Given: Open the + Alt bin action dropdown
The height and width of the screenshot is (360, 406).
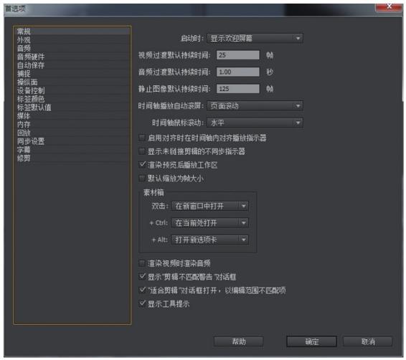Looking at the screenshot, I should [210, 240].
